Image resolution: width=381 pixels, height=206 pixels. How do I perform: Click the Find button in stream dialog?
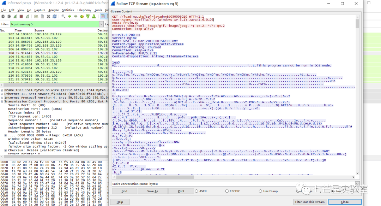tap(124, 191)
